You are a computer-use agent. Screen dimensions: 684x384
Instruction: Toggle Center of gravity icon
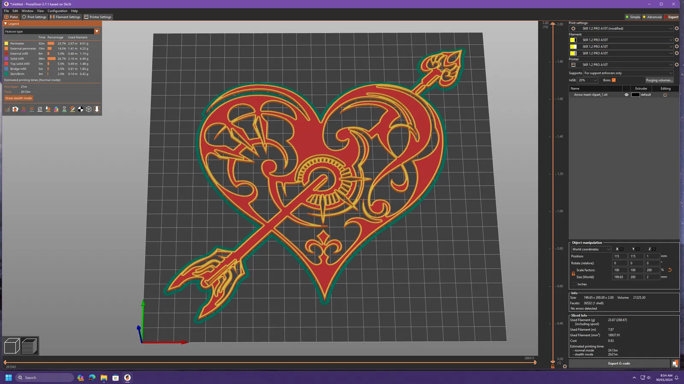click(81, 109)
